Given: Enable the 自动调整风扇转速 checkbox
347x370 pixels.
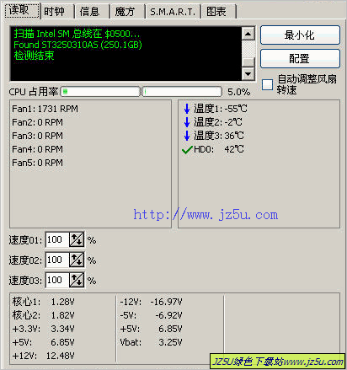Looking at the screenshot, I should (x=267, y=84).
